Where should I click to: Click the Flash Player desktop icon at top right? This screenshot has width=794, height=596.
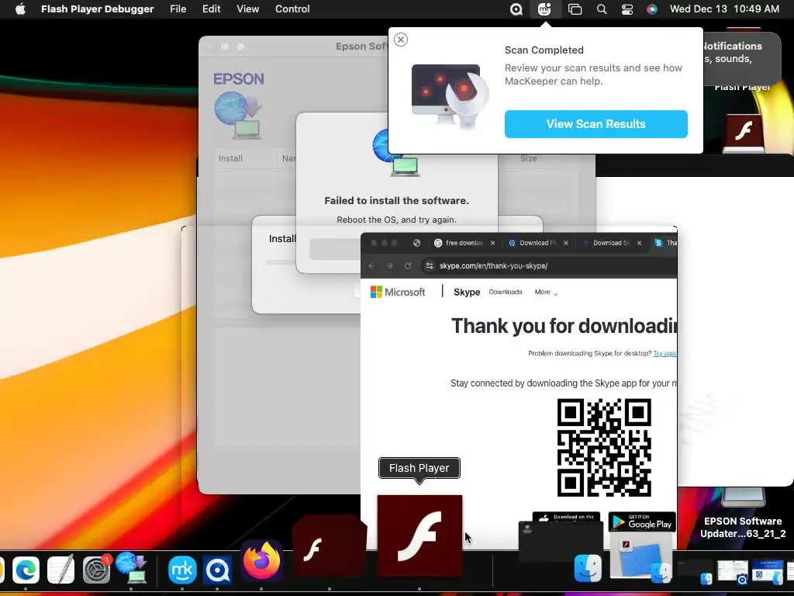743,133
